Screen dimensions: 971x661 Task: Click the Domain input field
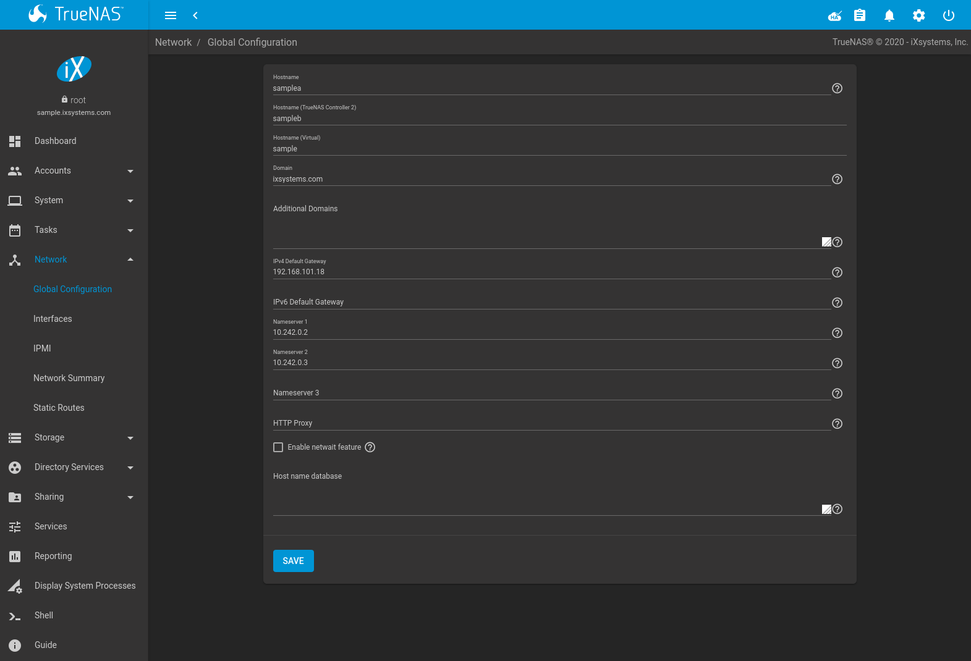[552, 179]
